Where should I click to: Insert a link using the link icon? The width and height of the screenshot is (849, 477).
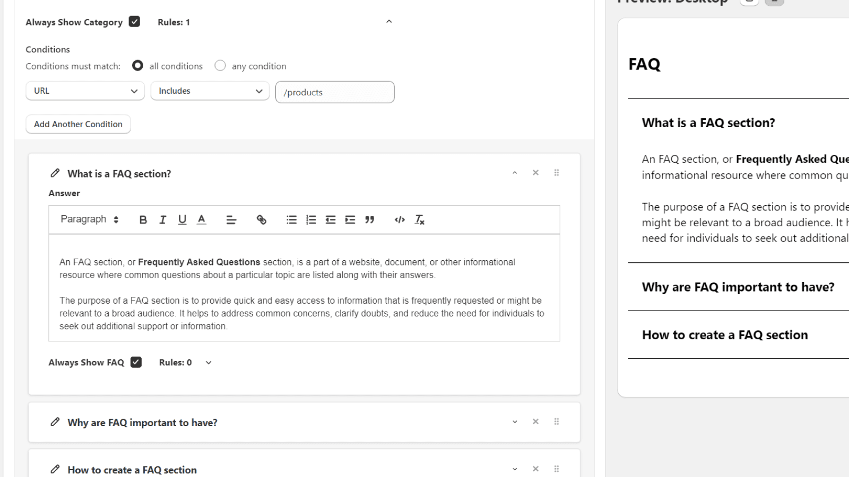tap(261, 220)
